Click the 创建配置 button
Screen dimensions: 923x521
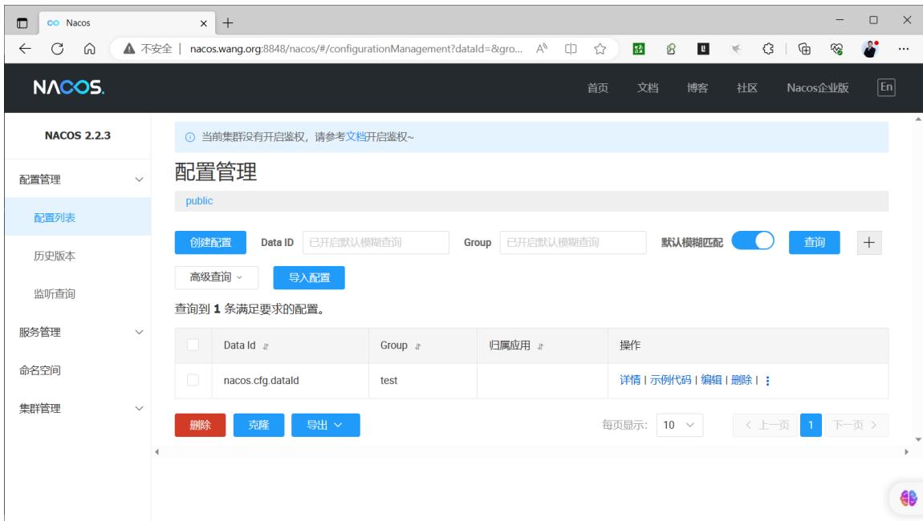pos(210,242)
